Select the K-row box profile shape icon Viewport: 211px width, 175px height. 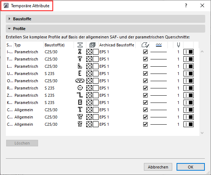(x=80, y=103)
